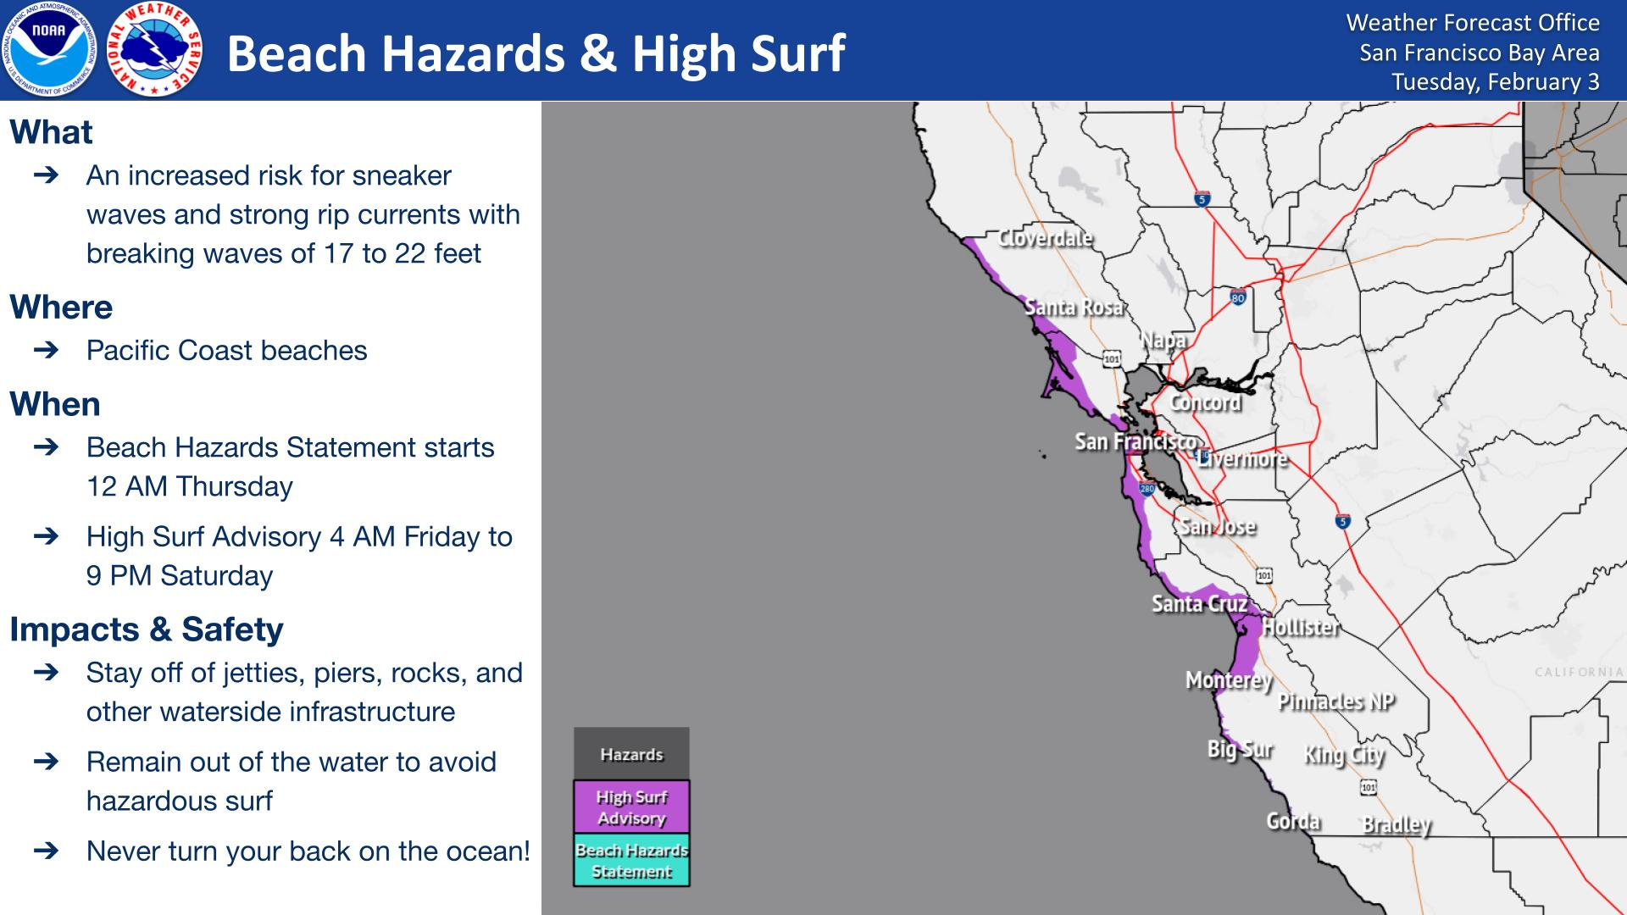Select the teal Beach Hazards Statement legend swatch
1627x915 pixels.
pyautogui.click(x=631, y=860)
